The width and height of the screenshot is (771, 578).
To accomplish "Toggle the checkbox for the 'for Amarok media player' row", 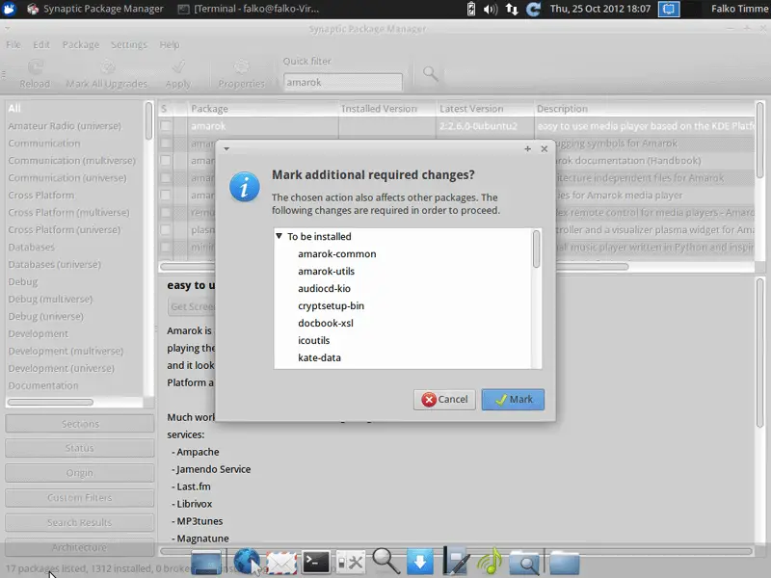I will coord(166,196).
